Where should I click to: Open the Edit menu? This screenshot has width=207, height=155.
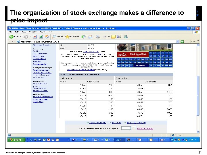pos(17,32)
